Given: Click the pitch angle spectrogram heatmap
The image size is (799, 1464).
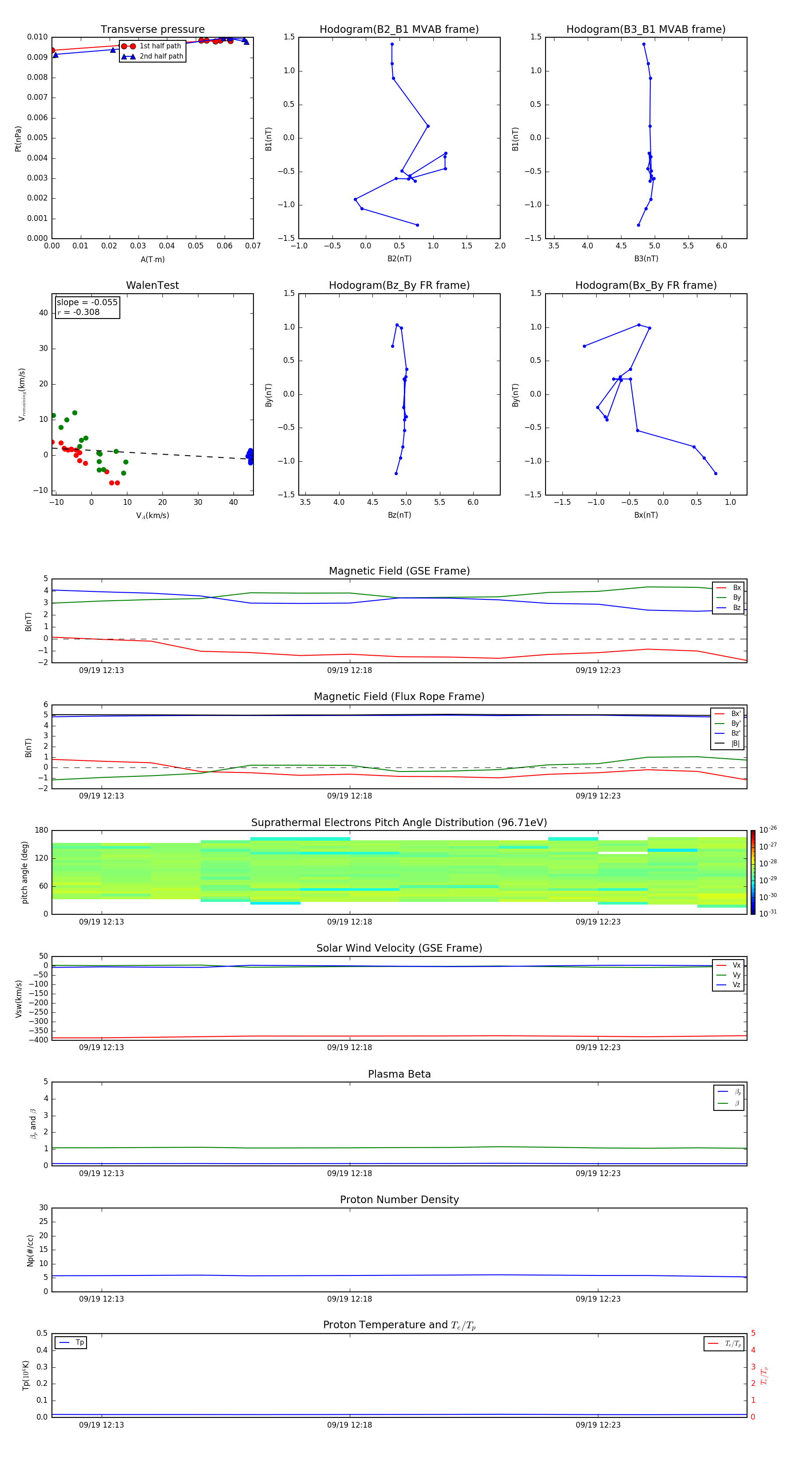Looking at the screenshot, I should click(x=399, y=872).
